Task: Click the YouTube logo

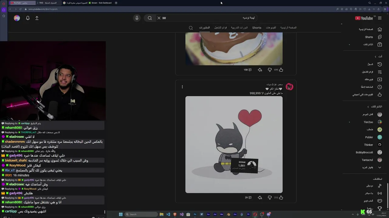Action: (364, 18)
